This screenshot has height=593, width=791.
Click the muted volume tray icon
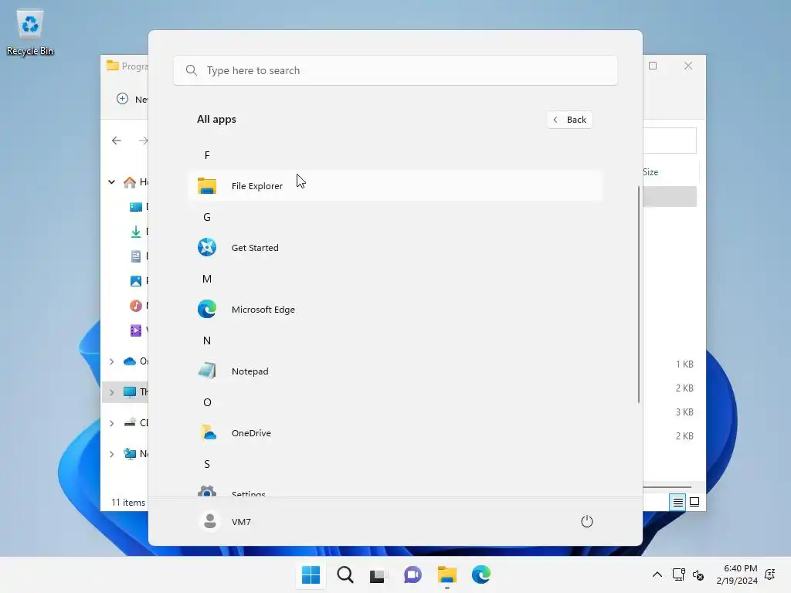pyautogui.click(x=698, y=574)
